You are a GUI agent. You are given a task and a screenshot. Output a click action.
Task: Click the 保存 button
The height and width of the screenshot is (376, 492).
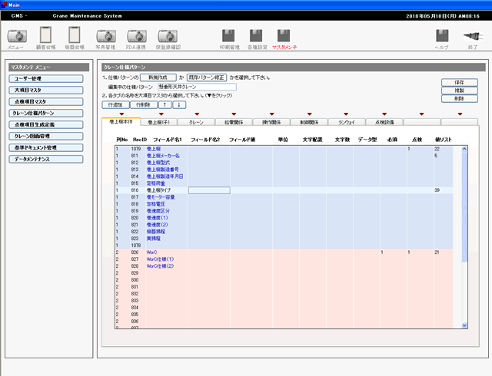(460, 82)
